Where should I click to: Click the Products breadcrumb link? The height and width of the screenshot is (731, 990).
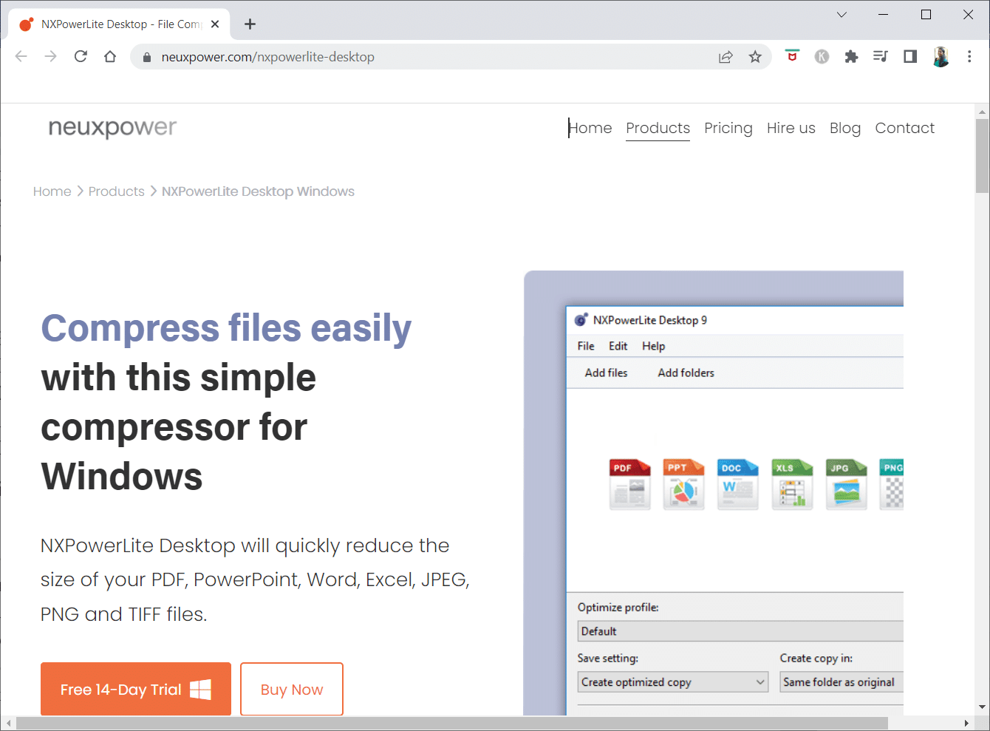117,191
